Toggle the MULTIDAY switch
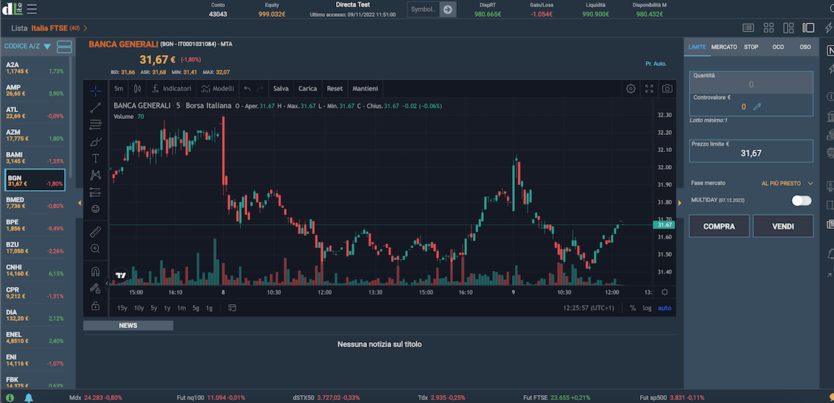The width and height of the screenshot is (834, 403). [x=802, y=200]
